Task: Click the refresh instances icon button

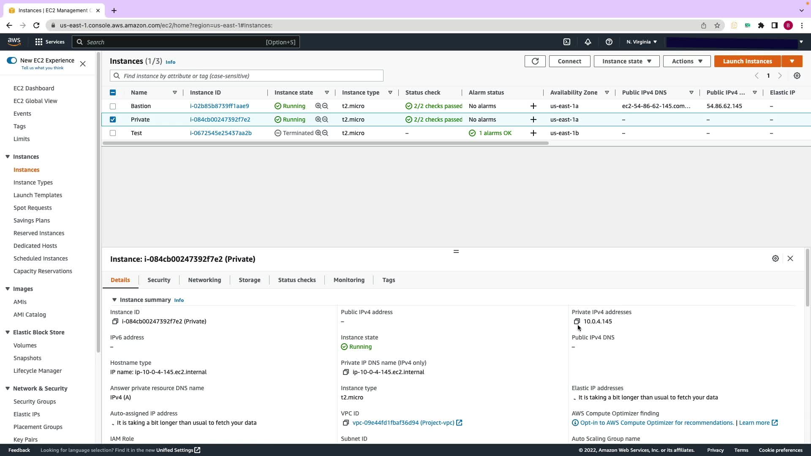Action: (x=535, y=61)
